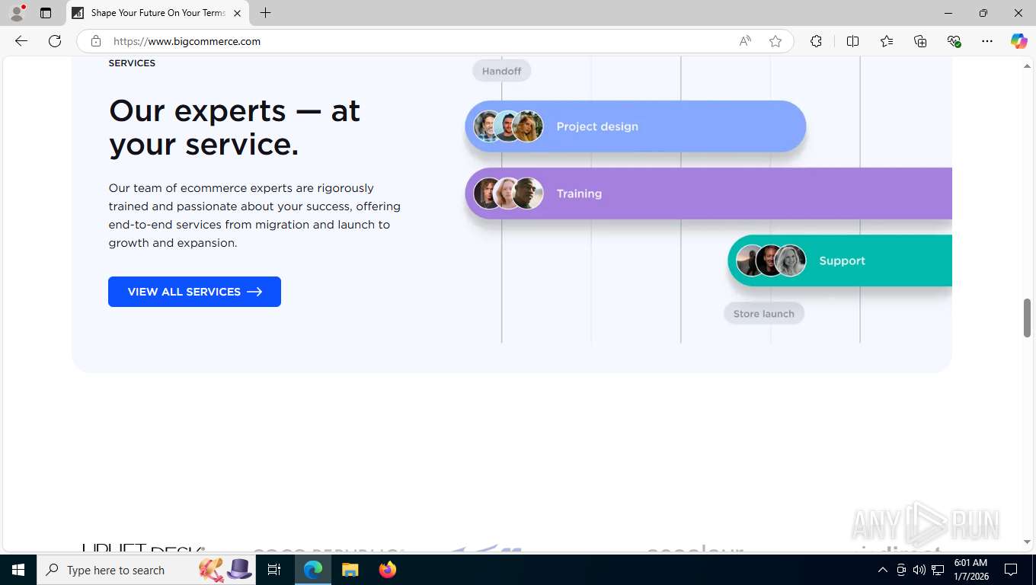The image size is (1036, 585).
Task: Click the taskbar search box
Action: pyautogui.click(x=145, y=570)
